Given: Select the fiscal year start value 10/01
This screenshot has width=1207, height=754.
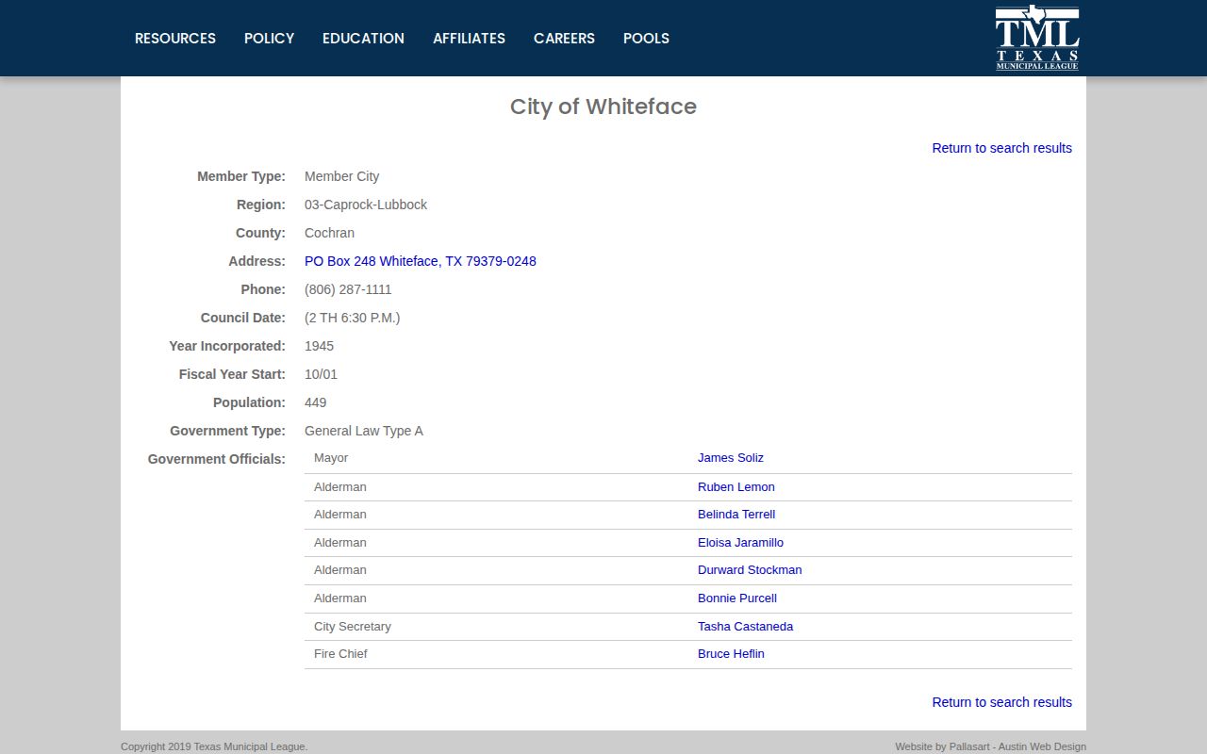Looking at the screenshot, I should pos(321,374).
